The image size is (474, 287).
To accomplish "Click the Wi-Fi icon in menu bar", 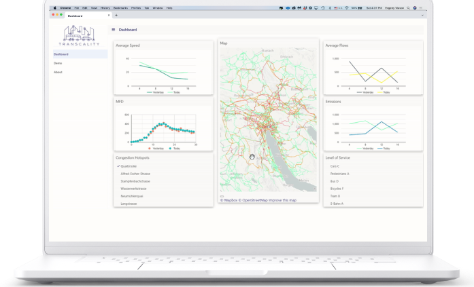I will [x=347, y=8].
